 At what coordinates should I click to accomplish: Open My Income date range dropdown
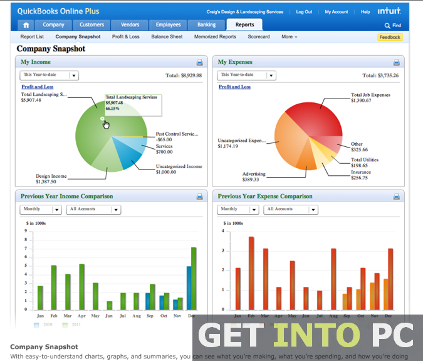pos(50,75)
